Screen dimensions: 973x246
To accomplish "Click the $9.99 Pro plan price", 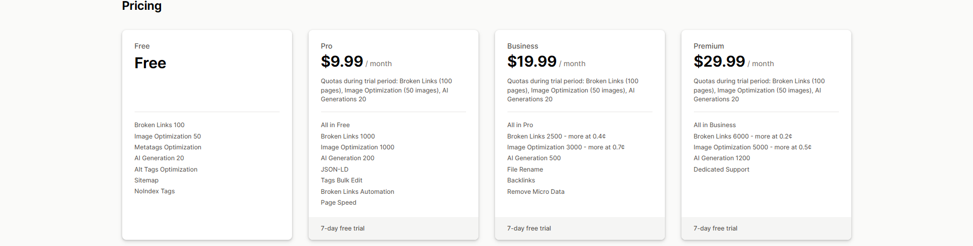I will click(x=342, y=62).
